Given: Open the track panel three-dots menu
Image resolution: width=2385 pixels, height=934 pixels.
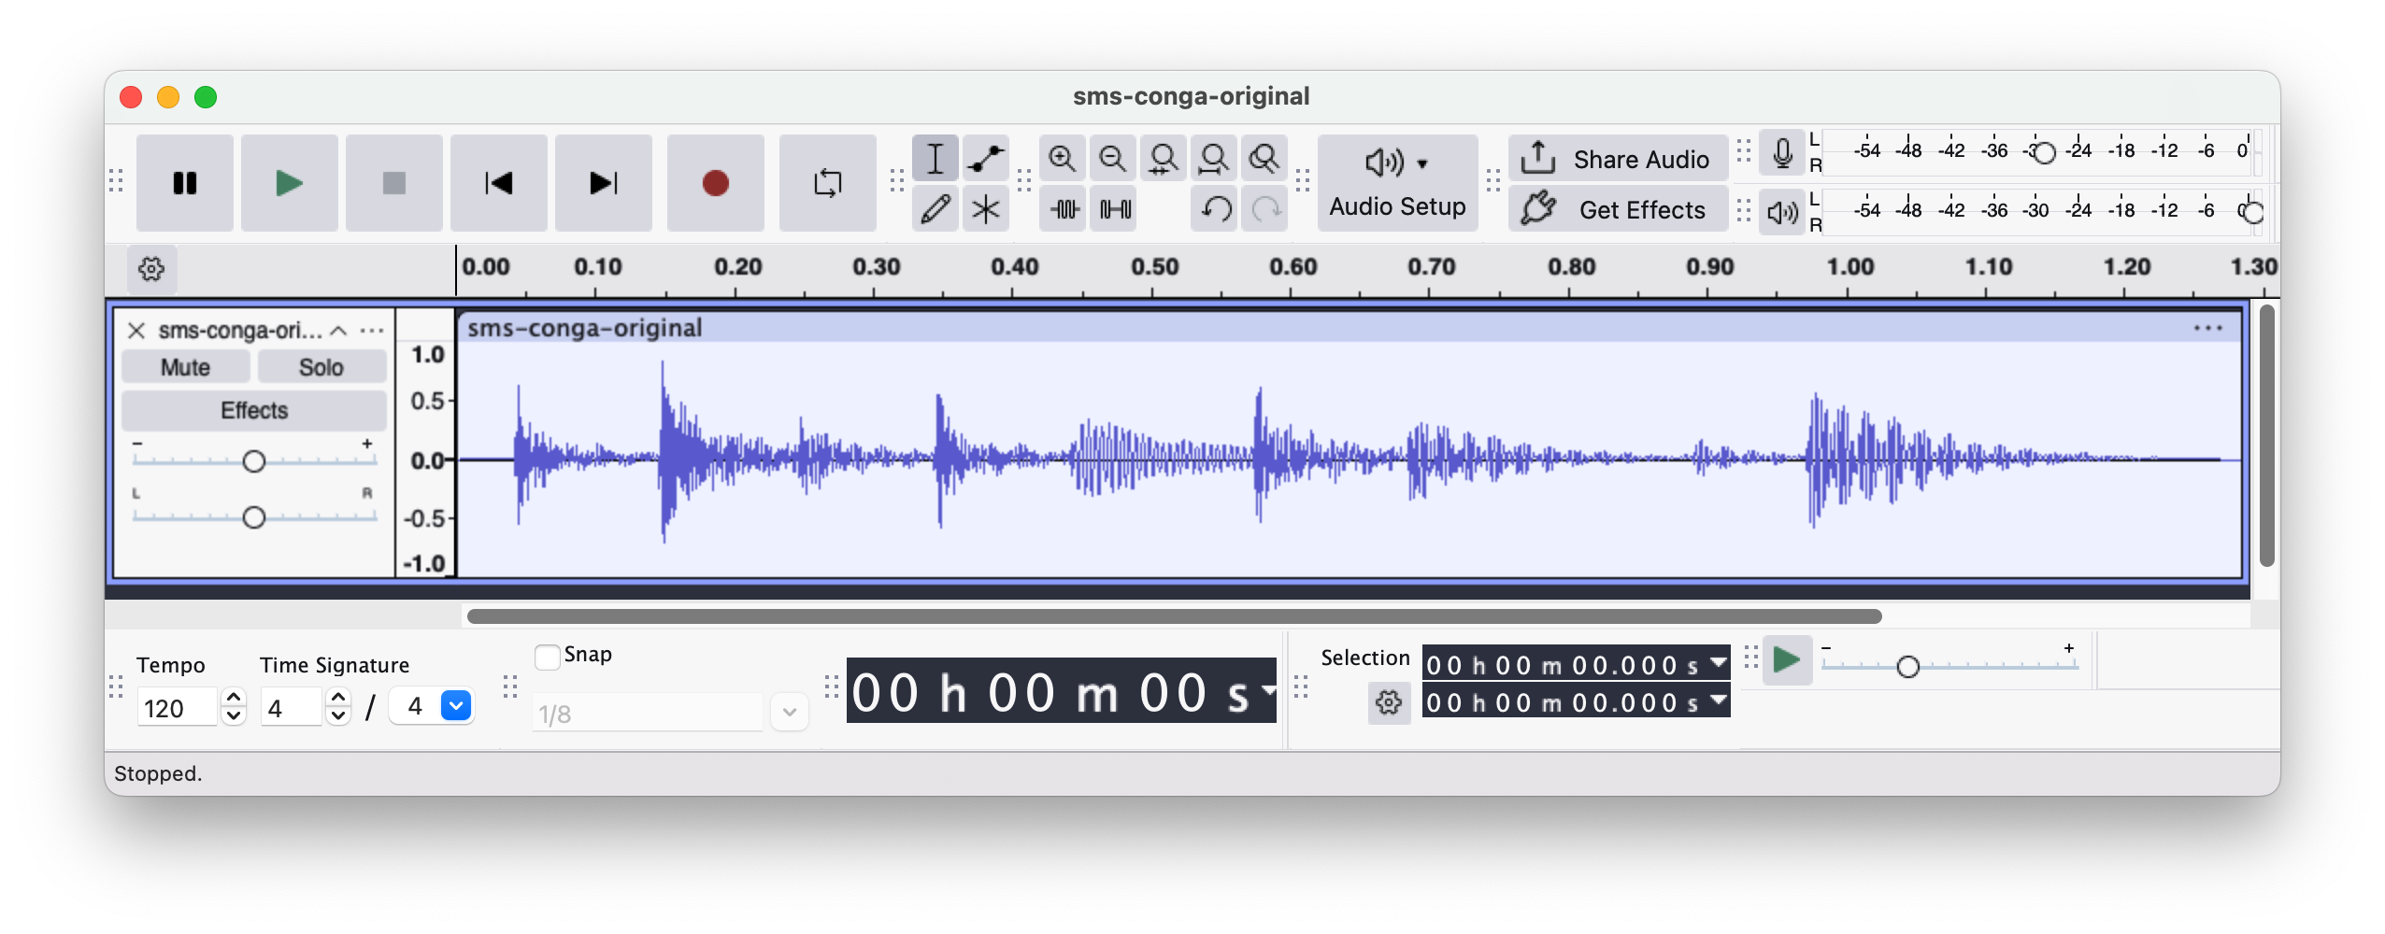Looking at the screenshot, I should pyautogui.click(x=372, y=331).
